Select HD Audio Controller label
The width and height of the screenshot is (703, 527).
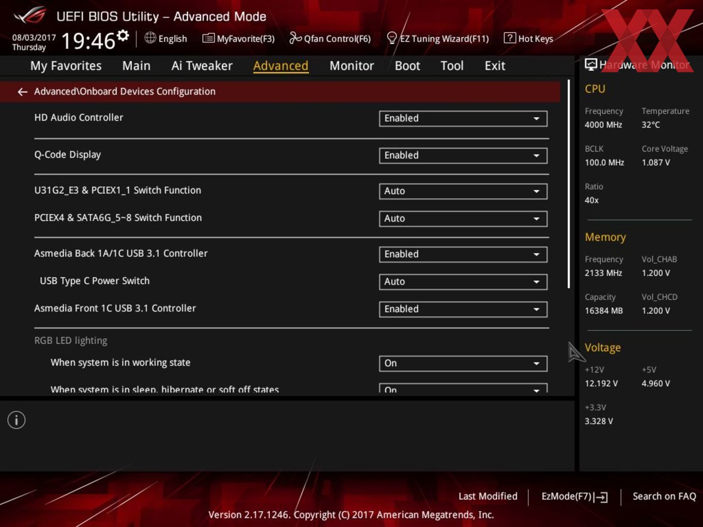click(79, 117)
